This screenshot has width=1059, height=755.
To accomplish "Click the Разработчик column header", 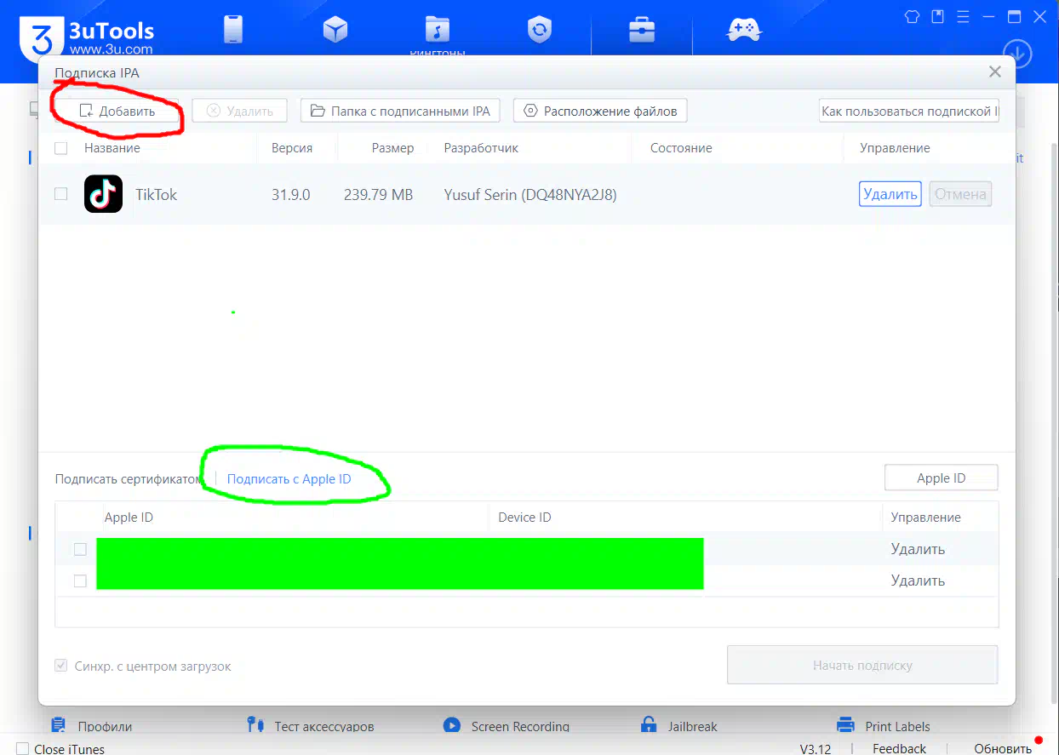I will point(481,148).
